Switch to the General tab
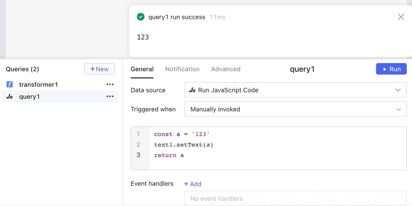This screenshot has height=206, width=412. point(142,69)
